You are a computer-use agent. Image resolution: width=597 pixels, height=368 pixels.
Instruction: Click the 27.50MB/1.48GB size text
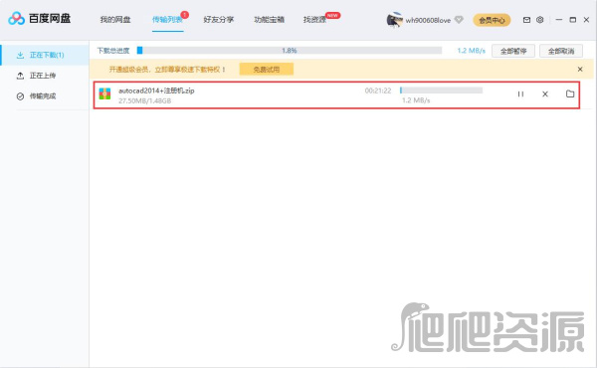point(144,100)
